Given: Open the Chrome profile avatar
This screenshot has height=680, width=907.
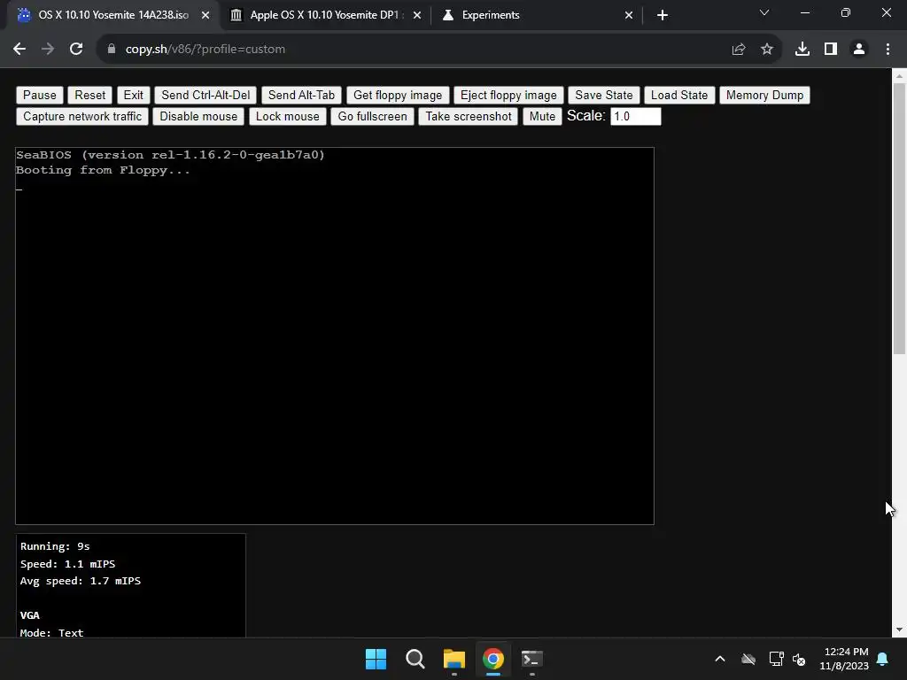Looking at the screenshot, I should coord(859,50).
